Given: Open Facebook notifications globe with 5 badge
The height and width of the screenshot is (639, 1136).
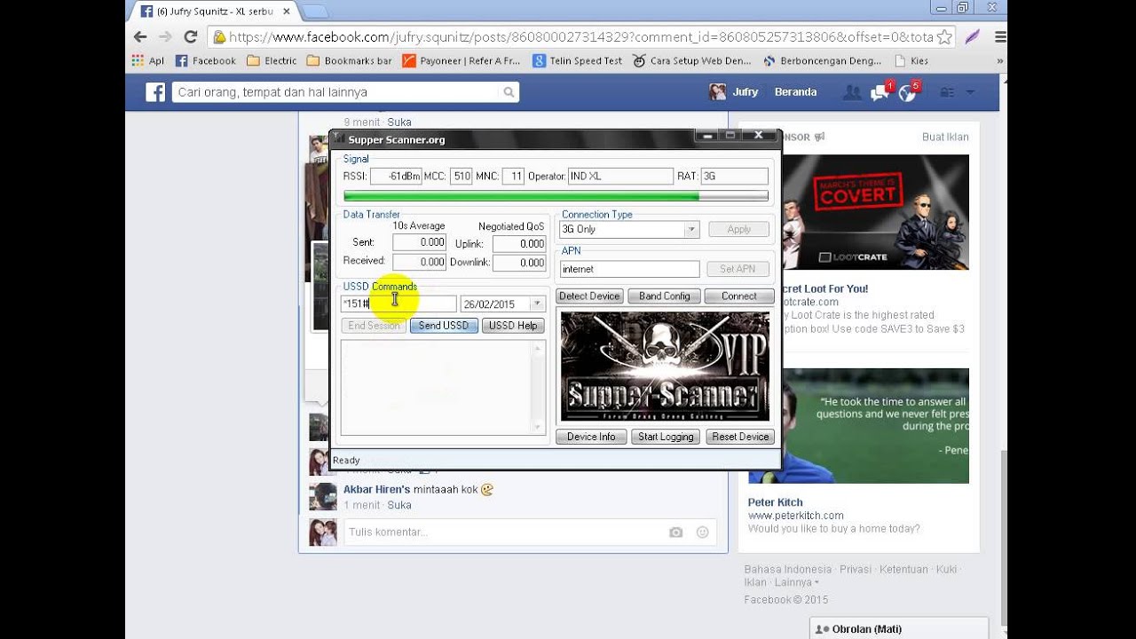Looking at the screenshot, I should click(x=908, y=92).
